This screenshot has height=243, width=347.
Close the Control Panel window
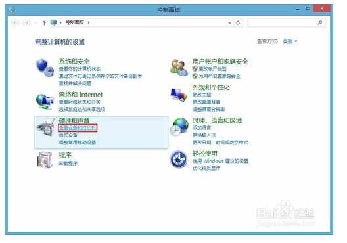point(322,9)
